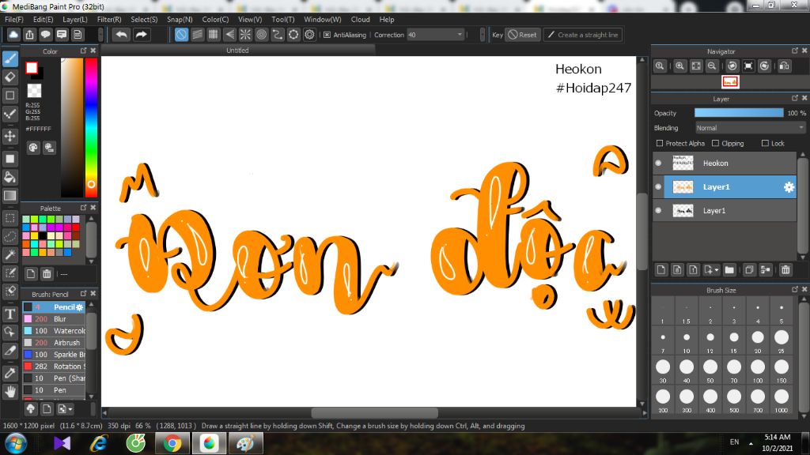This screenshot has height=455, width=810.
Task: Create new raster layer icon
Action: point(661,270)
